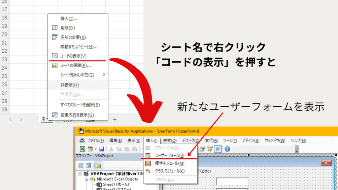Select 削除(D) in the sheet context menu
This screenshot has width=338, height=190.
[78, 28]
